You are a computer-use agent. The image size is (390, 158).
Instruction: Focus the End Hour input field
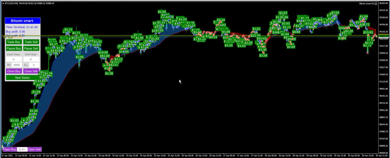tap(31, 59)
